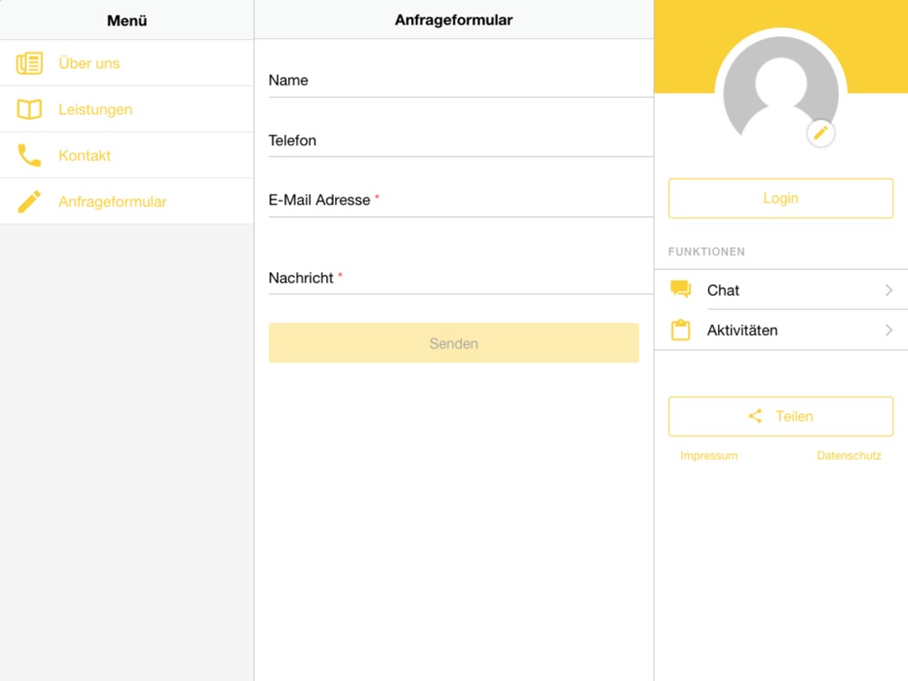The image size is (908, 681).
Task: Click the share icon in Teilen button
Action: tap(755, 416)
